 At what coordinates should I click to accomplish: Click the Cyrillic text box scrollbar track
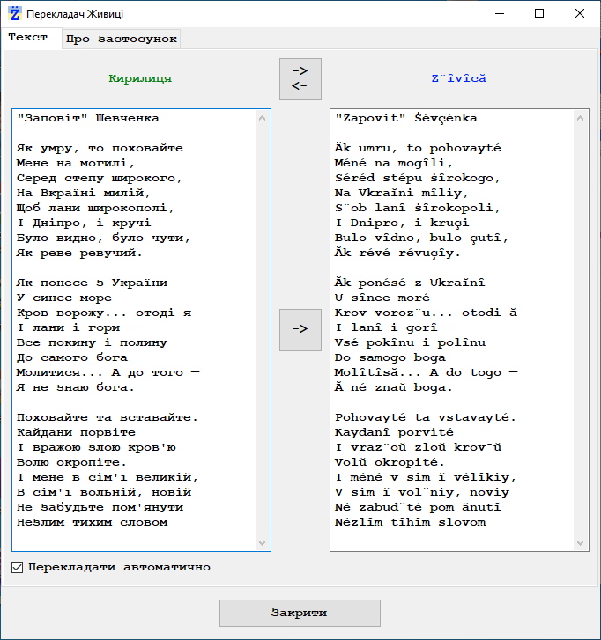[262, 330]
